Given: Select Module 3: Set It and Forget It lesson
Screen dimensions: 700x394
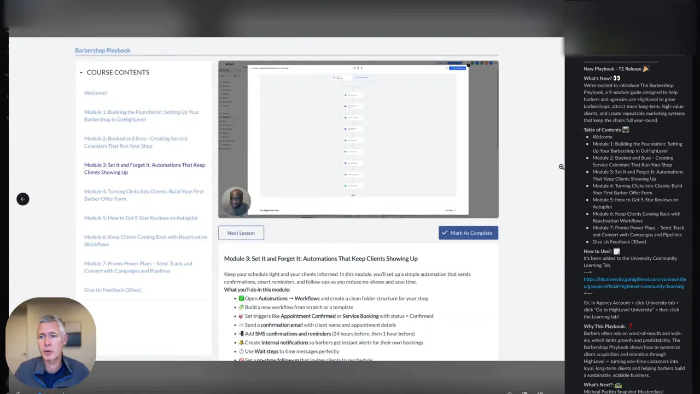Looking at the screenshot, I should click(144, 169).
